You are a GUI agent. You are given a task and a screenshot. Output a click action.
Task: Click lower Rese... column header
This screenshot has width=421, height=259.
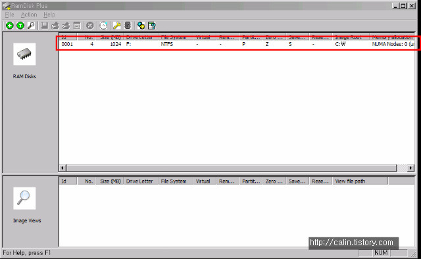point(320,181)
